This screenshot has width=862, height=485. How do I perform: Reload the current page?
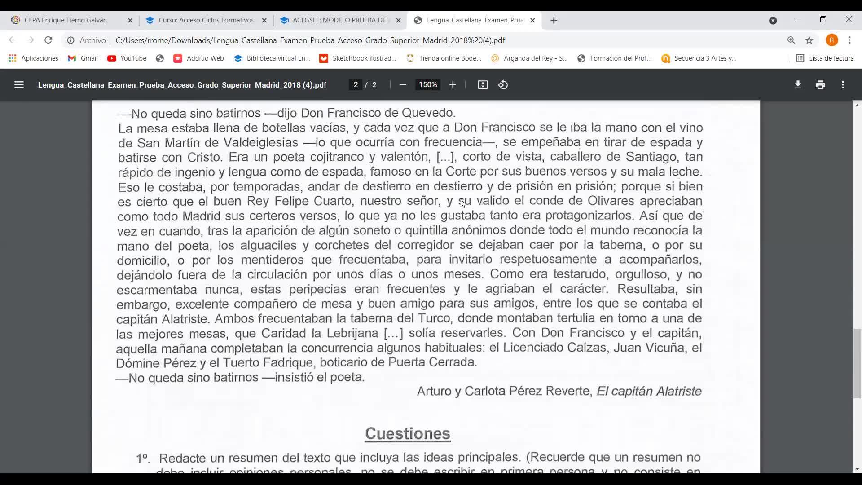point(48,40)
